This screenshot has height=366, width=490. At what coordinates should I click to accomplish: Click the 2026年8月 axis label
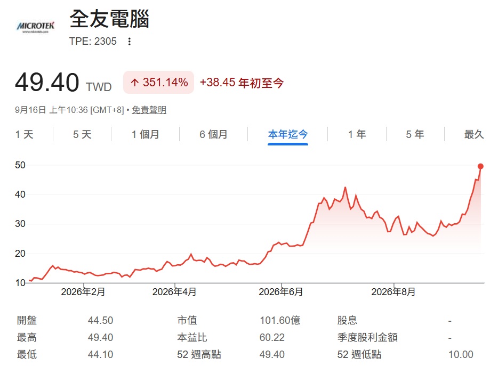click(393, 292)
